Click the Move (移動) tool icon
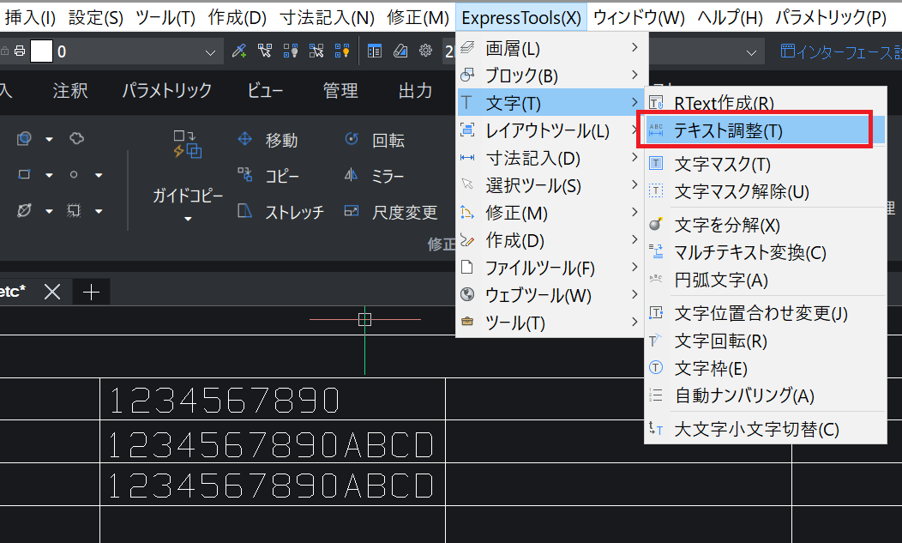 coord(245,139)
